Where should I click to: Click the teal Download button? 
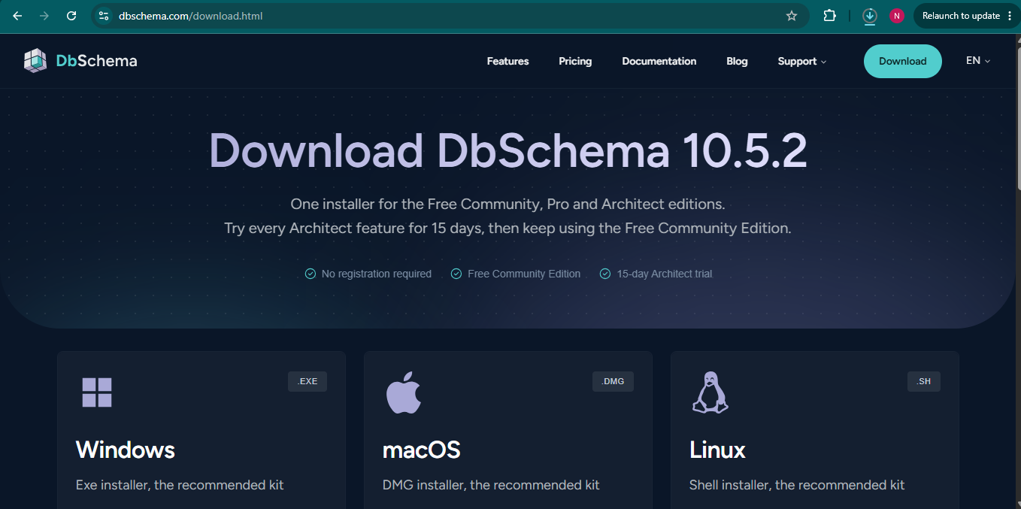(x=902, y=62)
